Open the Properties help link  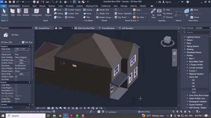[6, 107]
